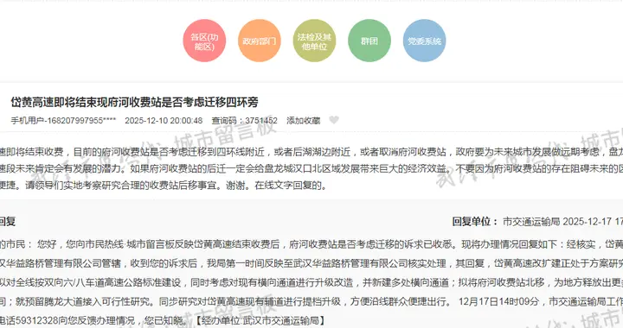
Task: Click the heart favorite icon
Action: coord(334,120)
